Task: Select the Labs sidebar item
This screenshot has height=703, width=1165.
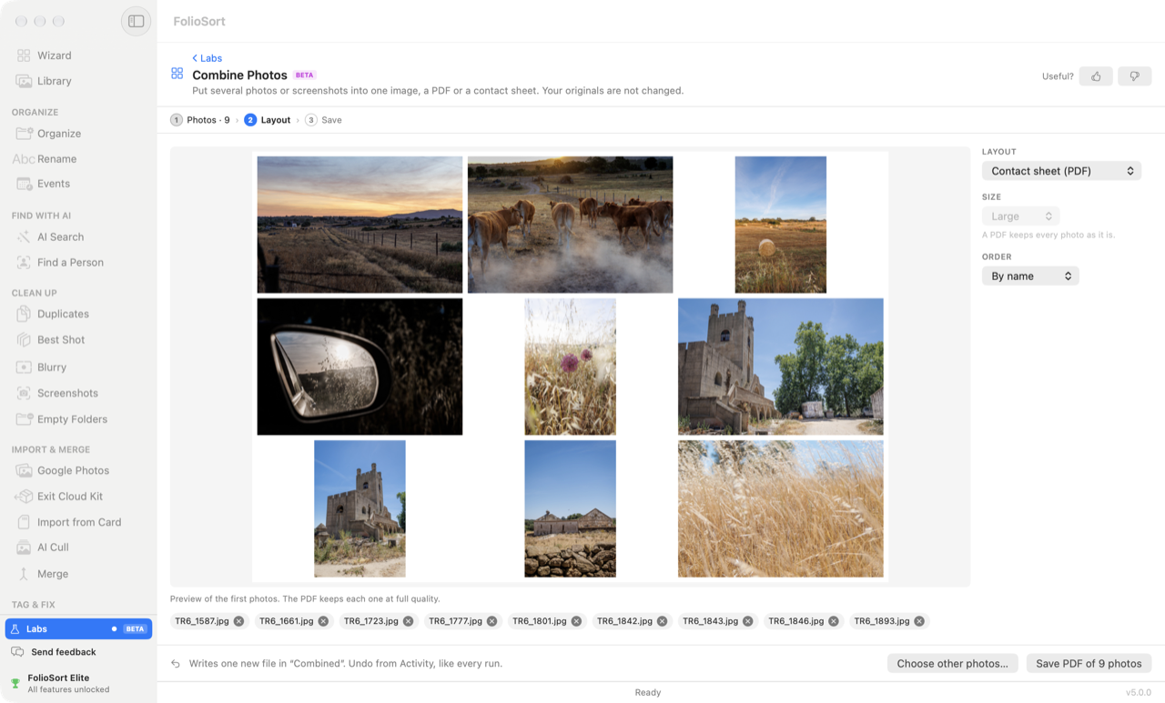Action: pyautogui.click(x=78, y=628)
